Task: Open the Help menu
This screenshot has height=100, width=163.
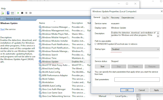Action: click(3, 8)
